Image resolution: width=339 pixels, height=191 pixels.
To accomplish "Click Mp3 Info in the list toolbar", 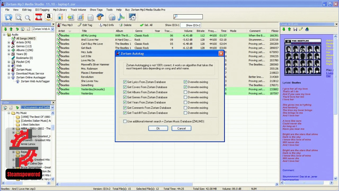I will click(106, 25).
